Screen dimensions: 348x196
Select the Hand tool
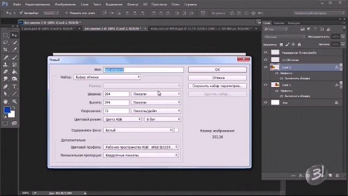tap(5, 102)
